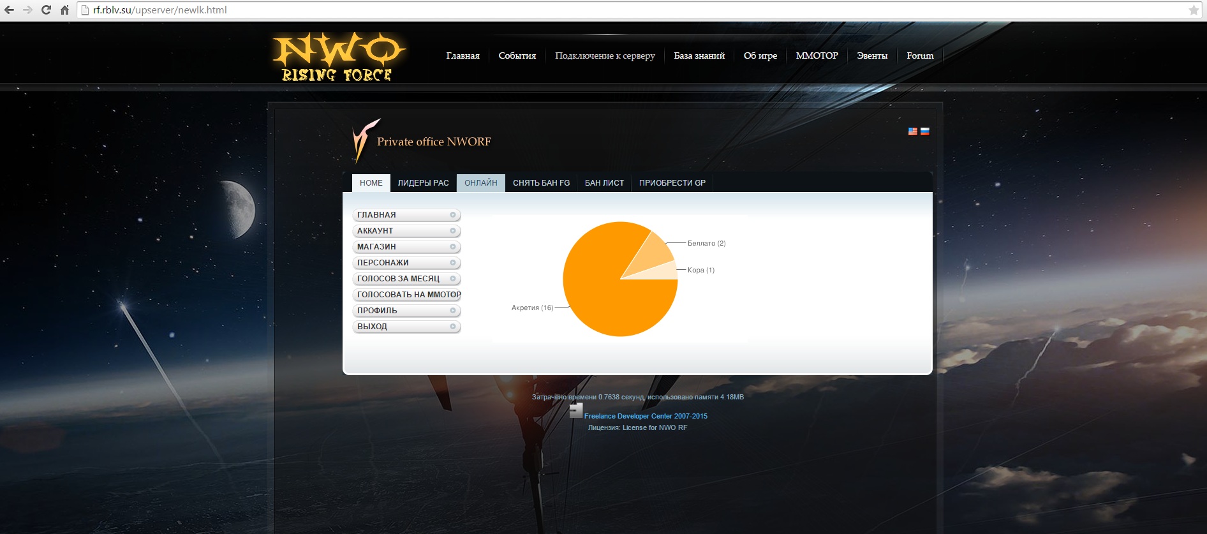This screenshot has width=1207, height=534.
Task: Open the ПРОФИЛЬ sidebar item
Action: coord(406,311)
